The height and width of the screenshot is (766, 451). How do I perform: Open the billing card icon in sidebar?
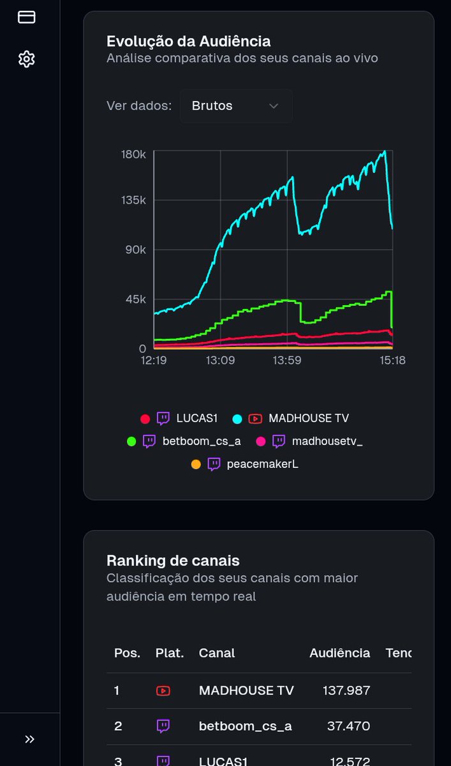[x=26, y=17]
